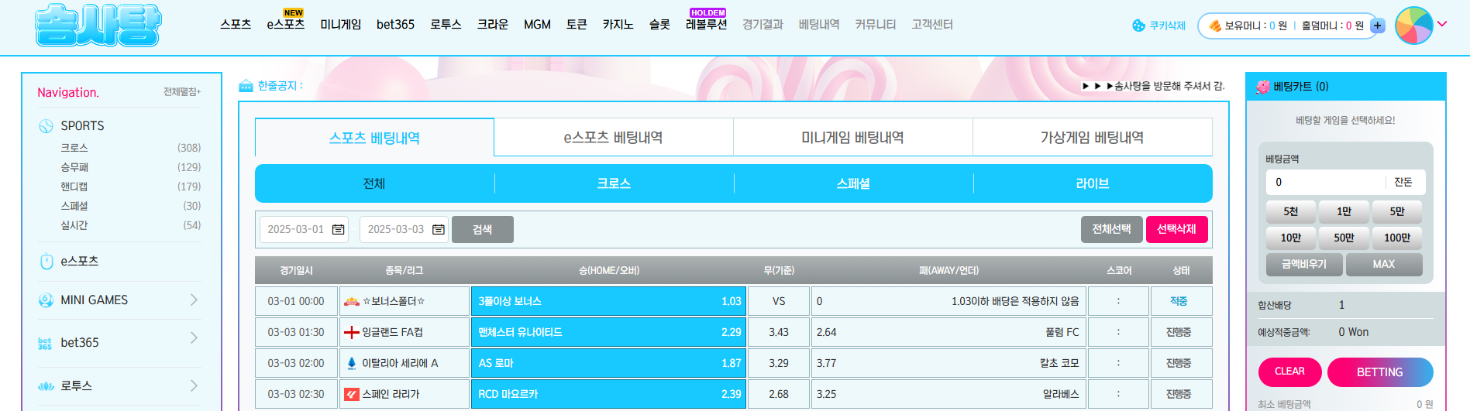Click 전체펼침+ to expand all navigation

pos(182,92)
